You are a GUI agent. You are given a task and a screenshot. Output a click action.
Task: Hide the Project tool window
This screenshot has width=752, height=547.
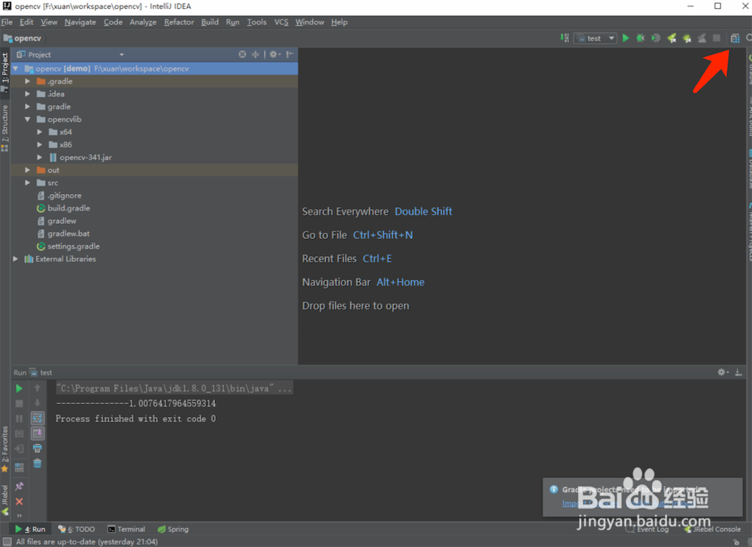tap(290, 54)
